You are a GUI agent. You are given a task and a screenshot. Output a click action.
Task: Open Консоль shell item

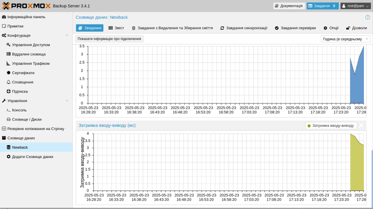coord(19,110)
